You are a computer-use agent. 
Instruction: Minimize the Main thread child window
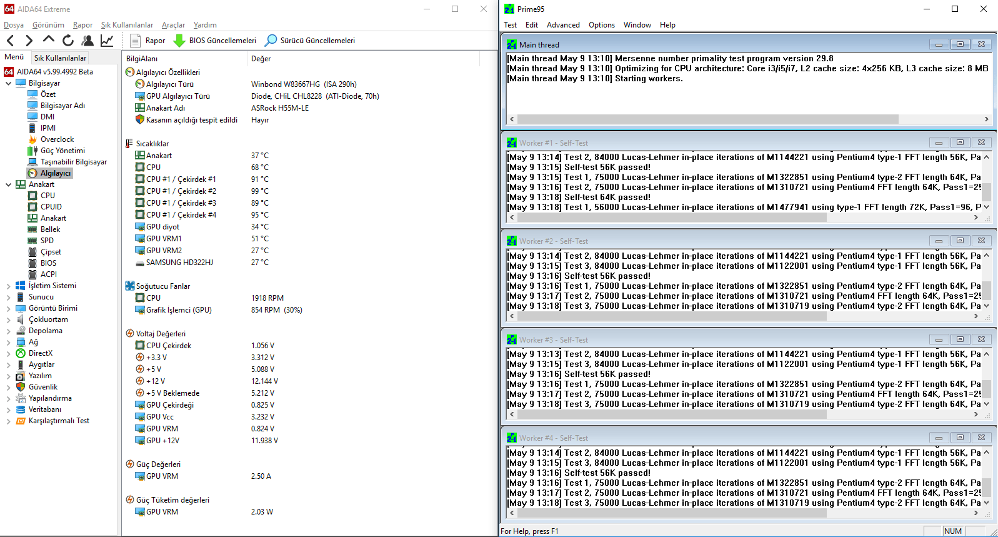click(x=939, y=44)
